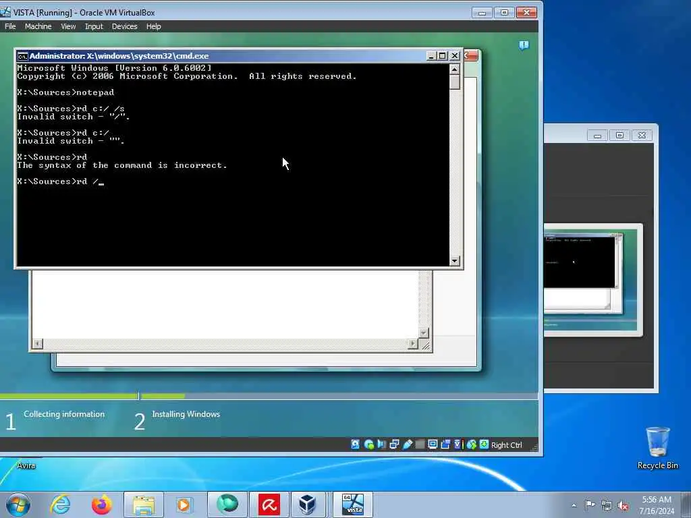Launch Internet Explorer from the taskbar
Screen dimensions: 691x518
coord(60,505)
